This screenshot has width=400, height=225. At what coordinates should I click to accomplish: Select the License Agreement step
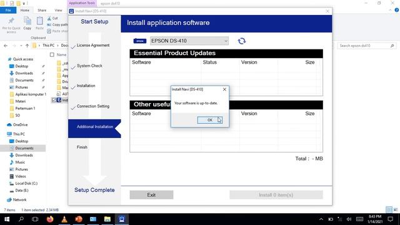pos(93,46)
